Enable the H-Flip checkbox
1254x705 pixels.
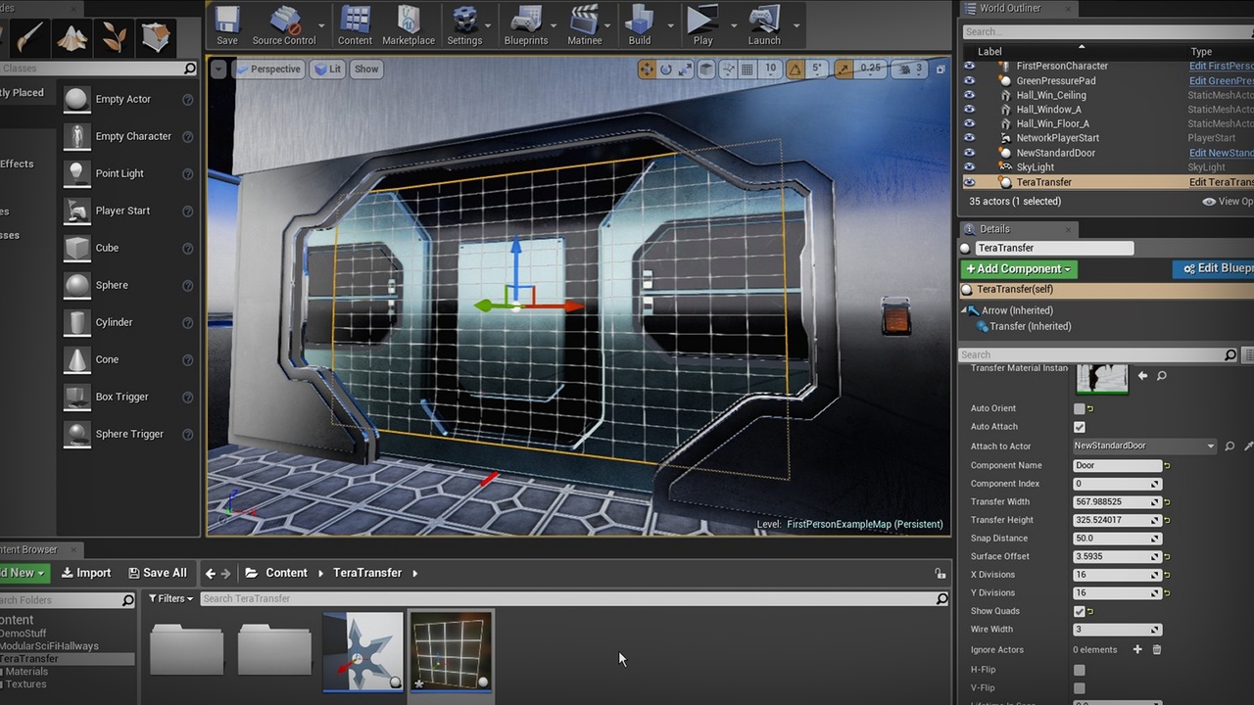click(1080, 670)
